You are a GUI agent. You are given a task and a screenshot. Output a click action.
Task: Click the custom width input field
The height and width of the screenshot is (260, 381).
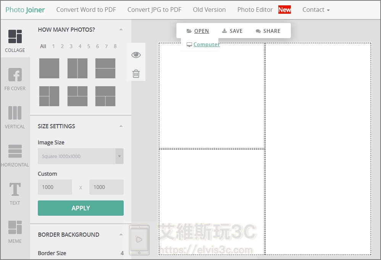point(55,187)
